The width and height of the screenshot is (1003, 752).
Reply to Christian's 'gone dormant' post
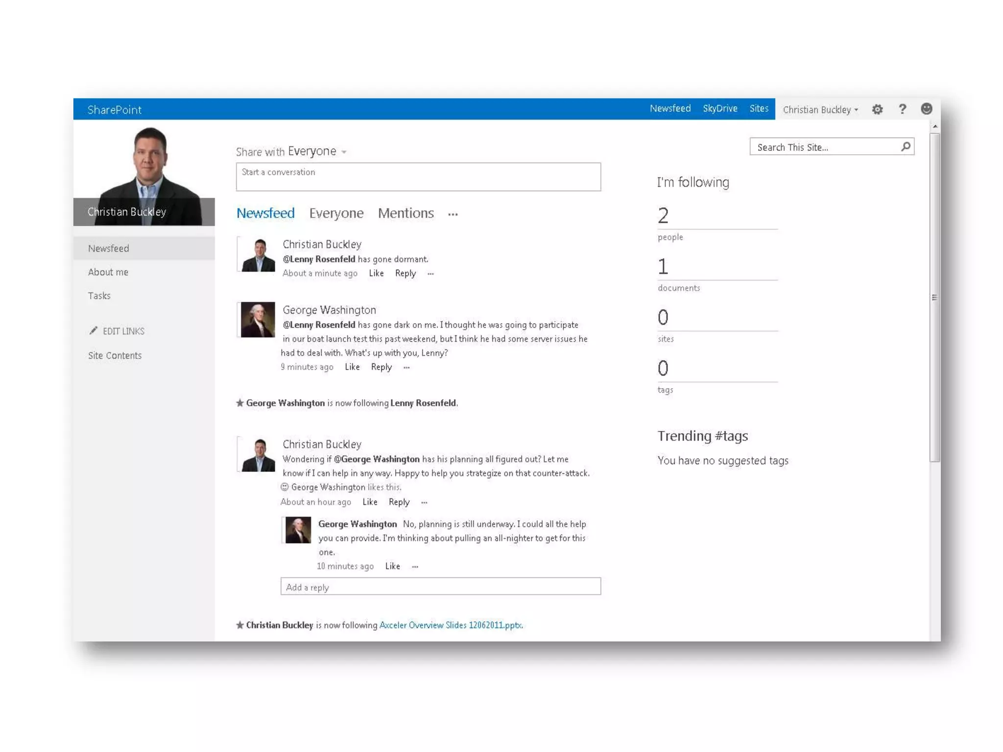point(405,273)
